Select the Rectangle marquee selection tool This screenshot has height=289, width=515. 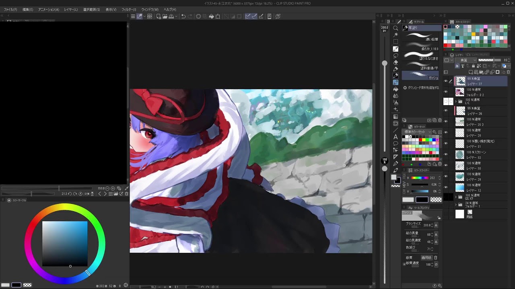tap(396, 42)
